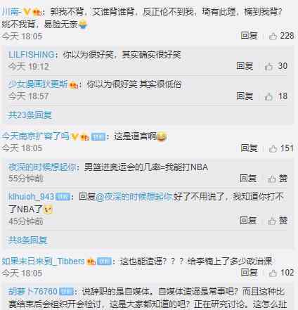Expand all 23 replies
The height and width of the screenshot is (310, 298).
30,115
